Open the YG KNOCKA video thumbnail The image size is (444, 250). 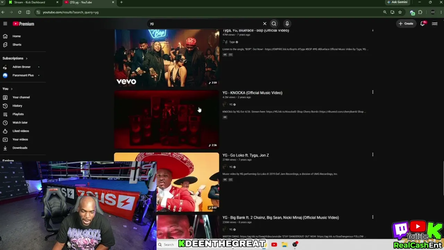coord(166,120)
